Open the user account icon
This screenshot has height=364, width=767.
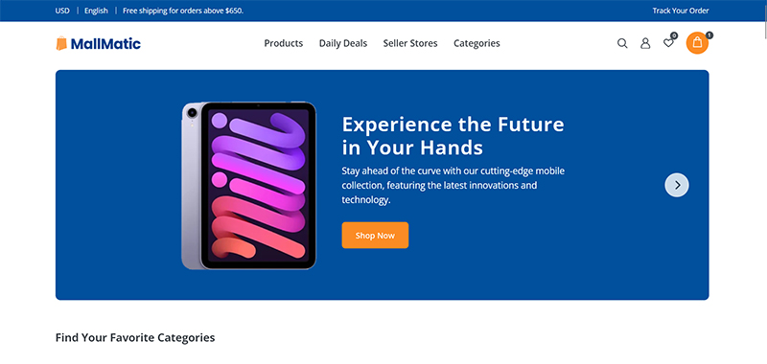point(645,43)
